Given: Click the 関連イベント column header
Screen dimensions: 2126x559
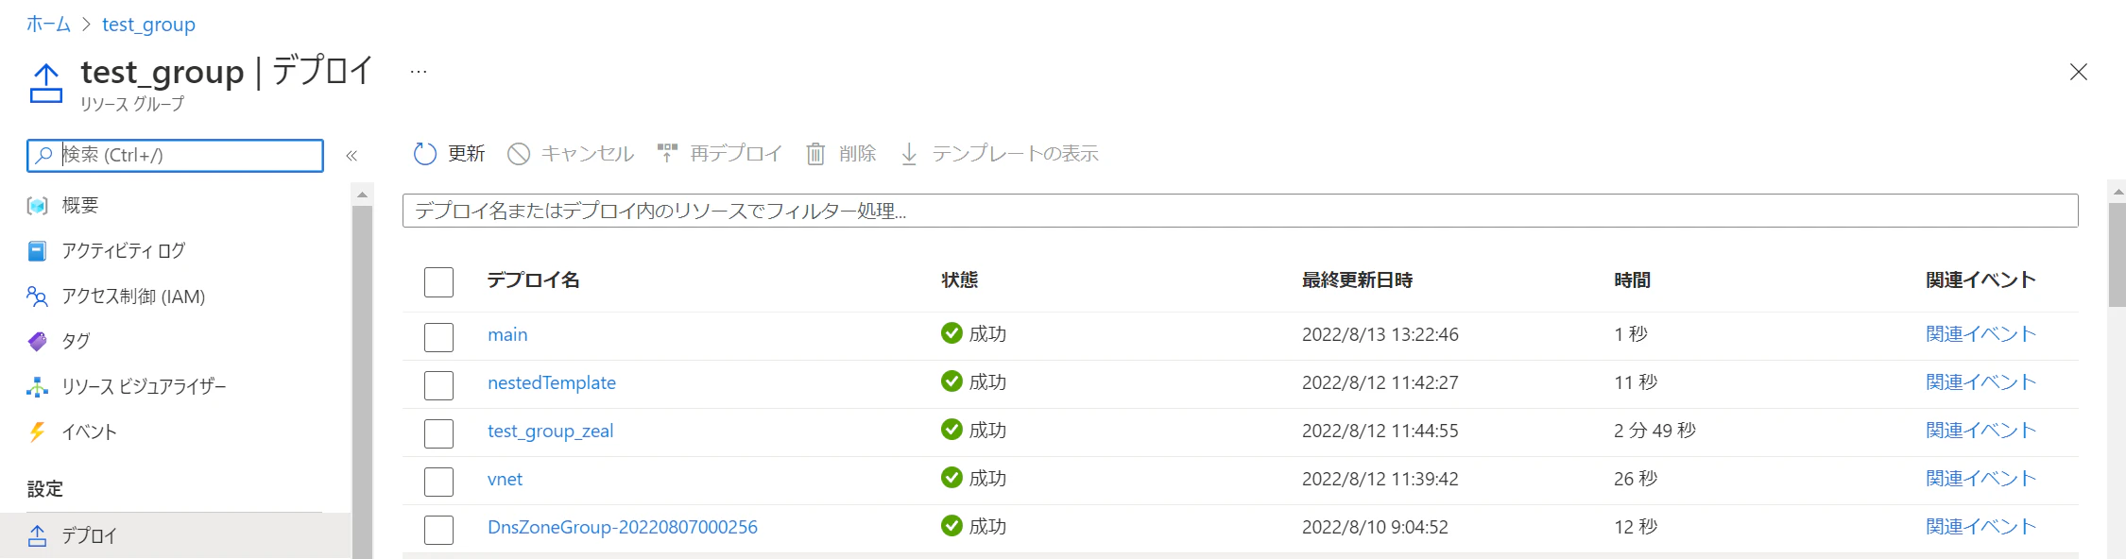Looking at the screenshot, I should 1980,280.
